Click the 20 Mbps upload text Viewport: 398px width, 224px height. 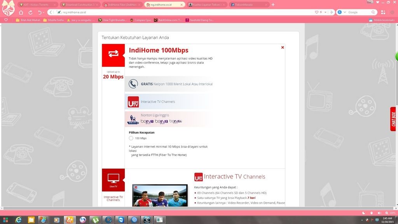pos(113,77)
